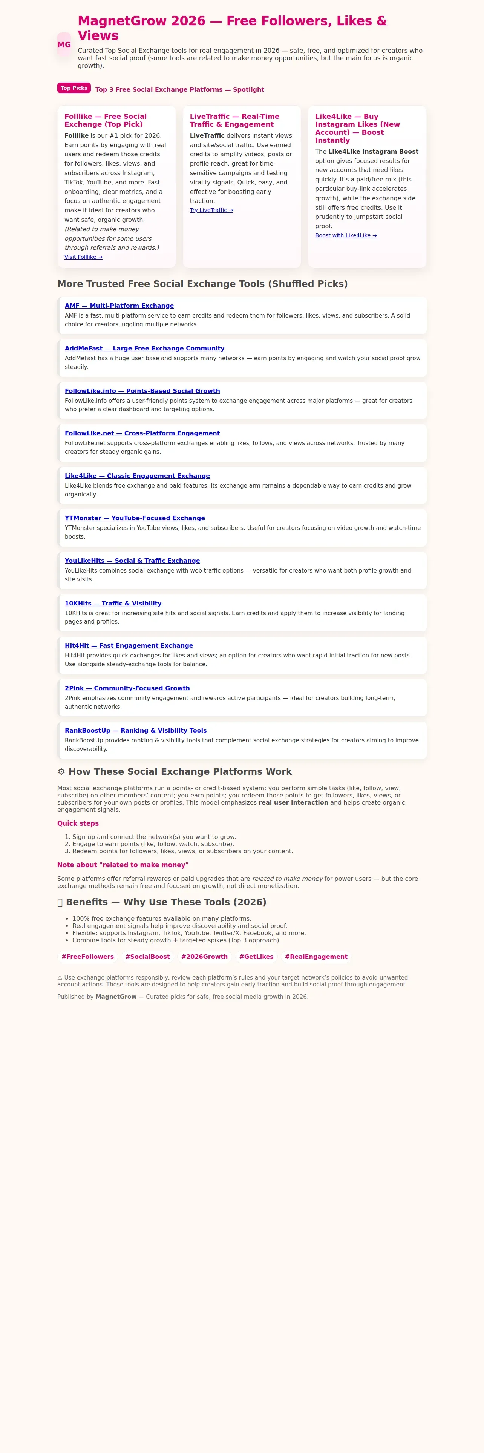
Task: Open AddMeFast — Large Free Exchange Community link
Action: point(144,348)
